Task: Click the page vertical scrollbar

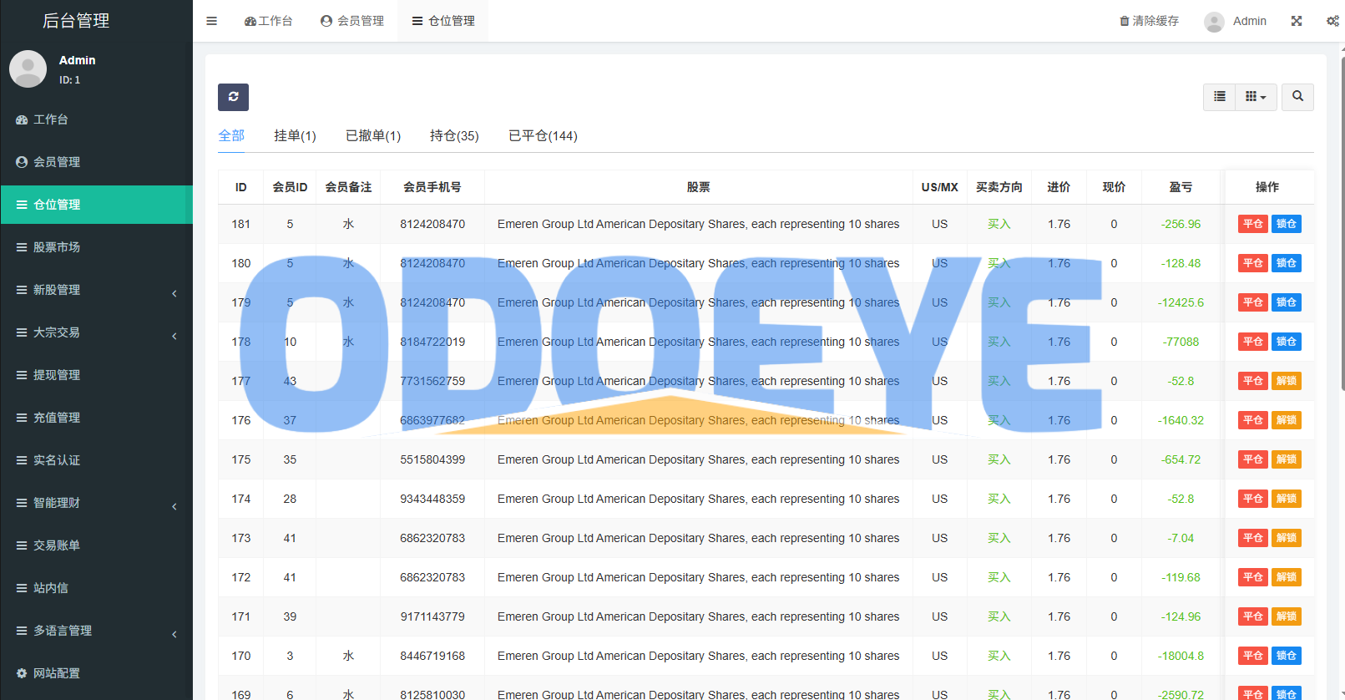Action: point(1342,251)
